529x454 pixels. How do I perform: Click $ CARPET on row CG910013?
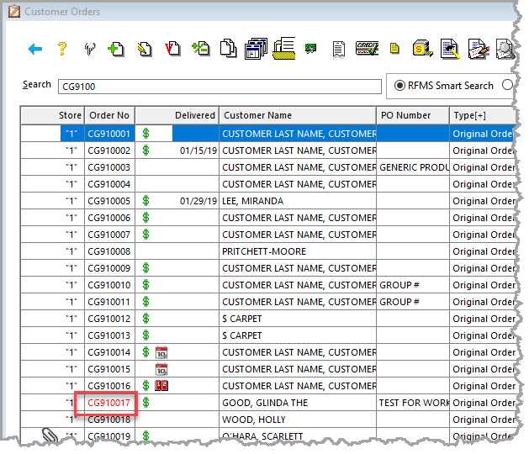(242, 335)
